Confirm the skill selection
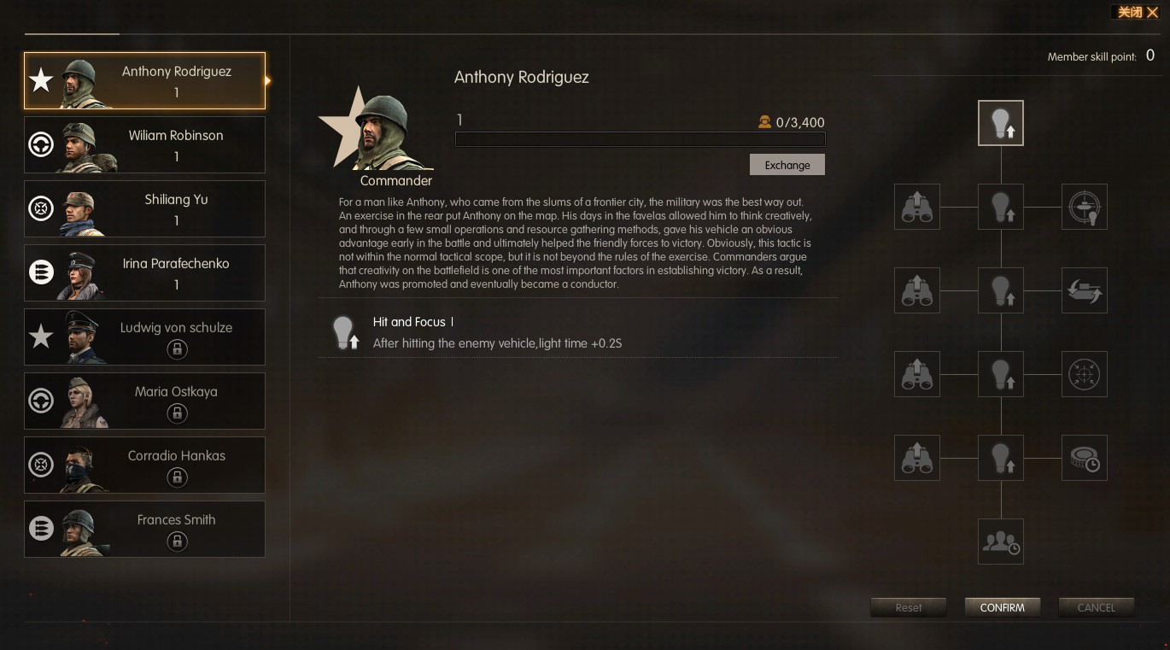1170x650 pixels. [x=1002, y=607]
